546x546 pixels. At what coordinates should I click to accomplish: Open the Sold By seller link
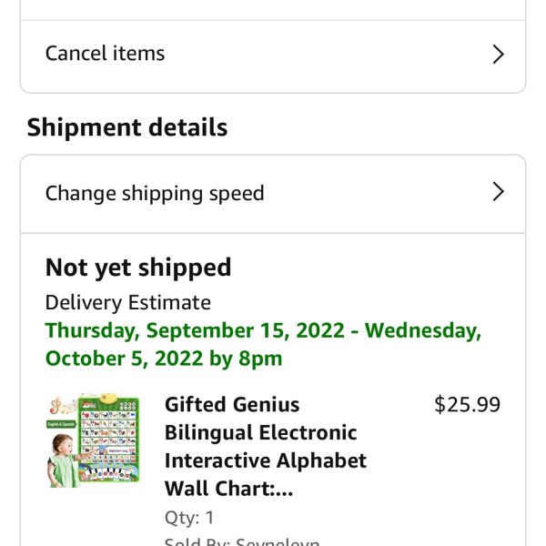pos(242,541)
